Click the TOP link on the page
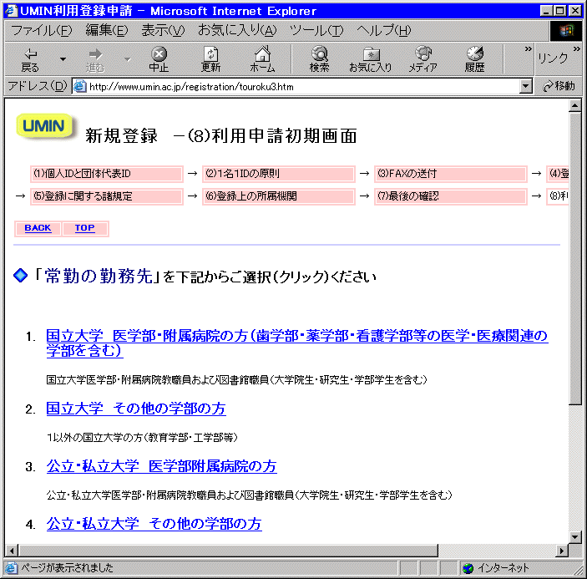 [84, 228]
